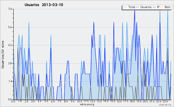Click the x-axis label '19 h'
The width and height of the screenshot is (174, 107).
coord(139,101)
